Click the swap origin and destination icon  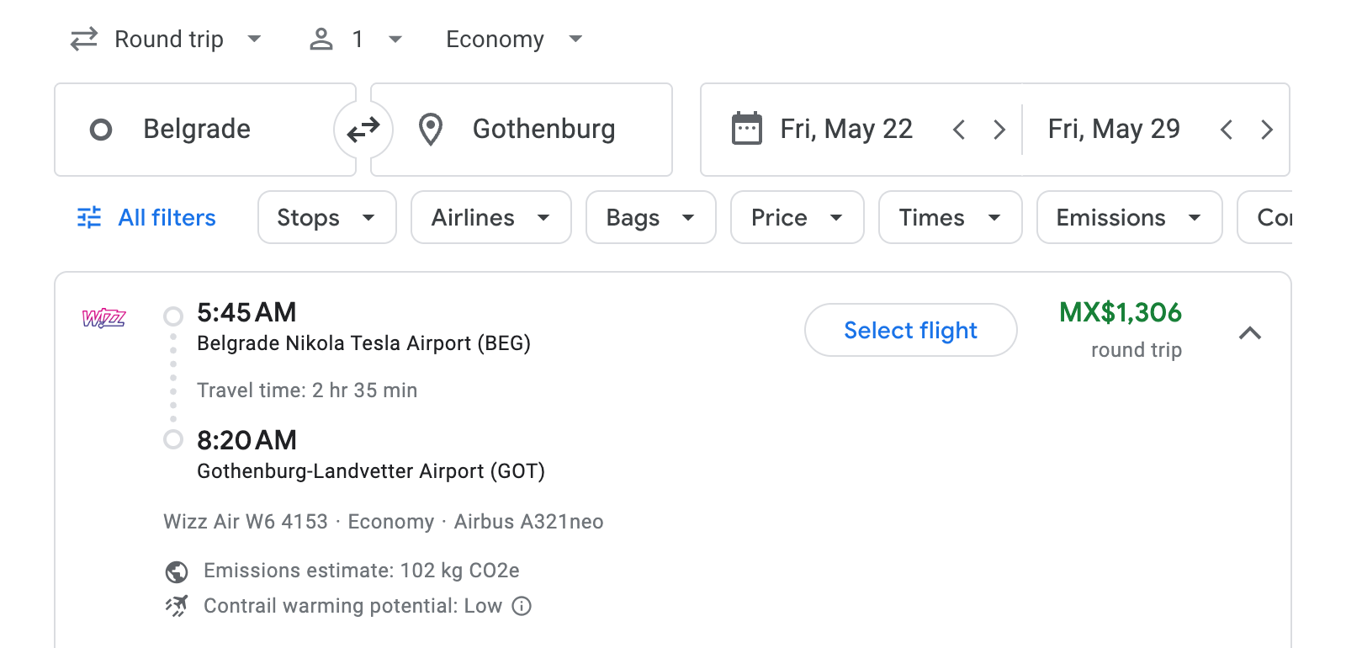363,130
